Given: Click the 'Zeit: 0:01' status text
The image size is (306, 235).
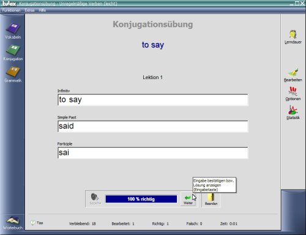Looking at the screenshot, I should click(229, 223).
